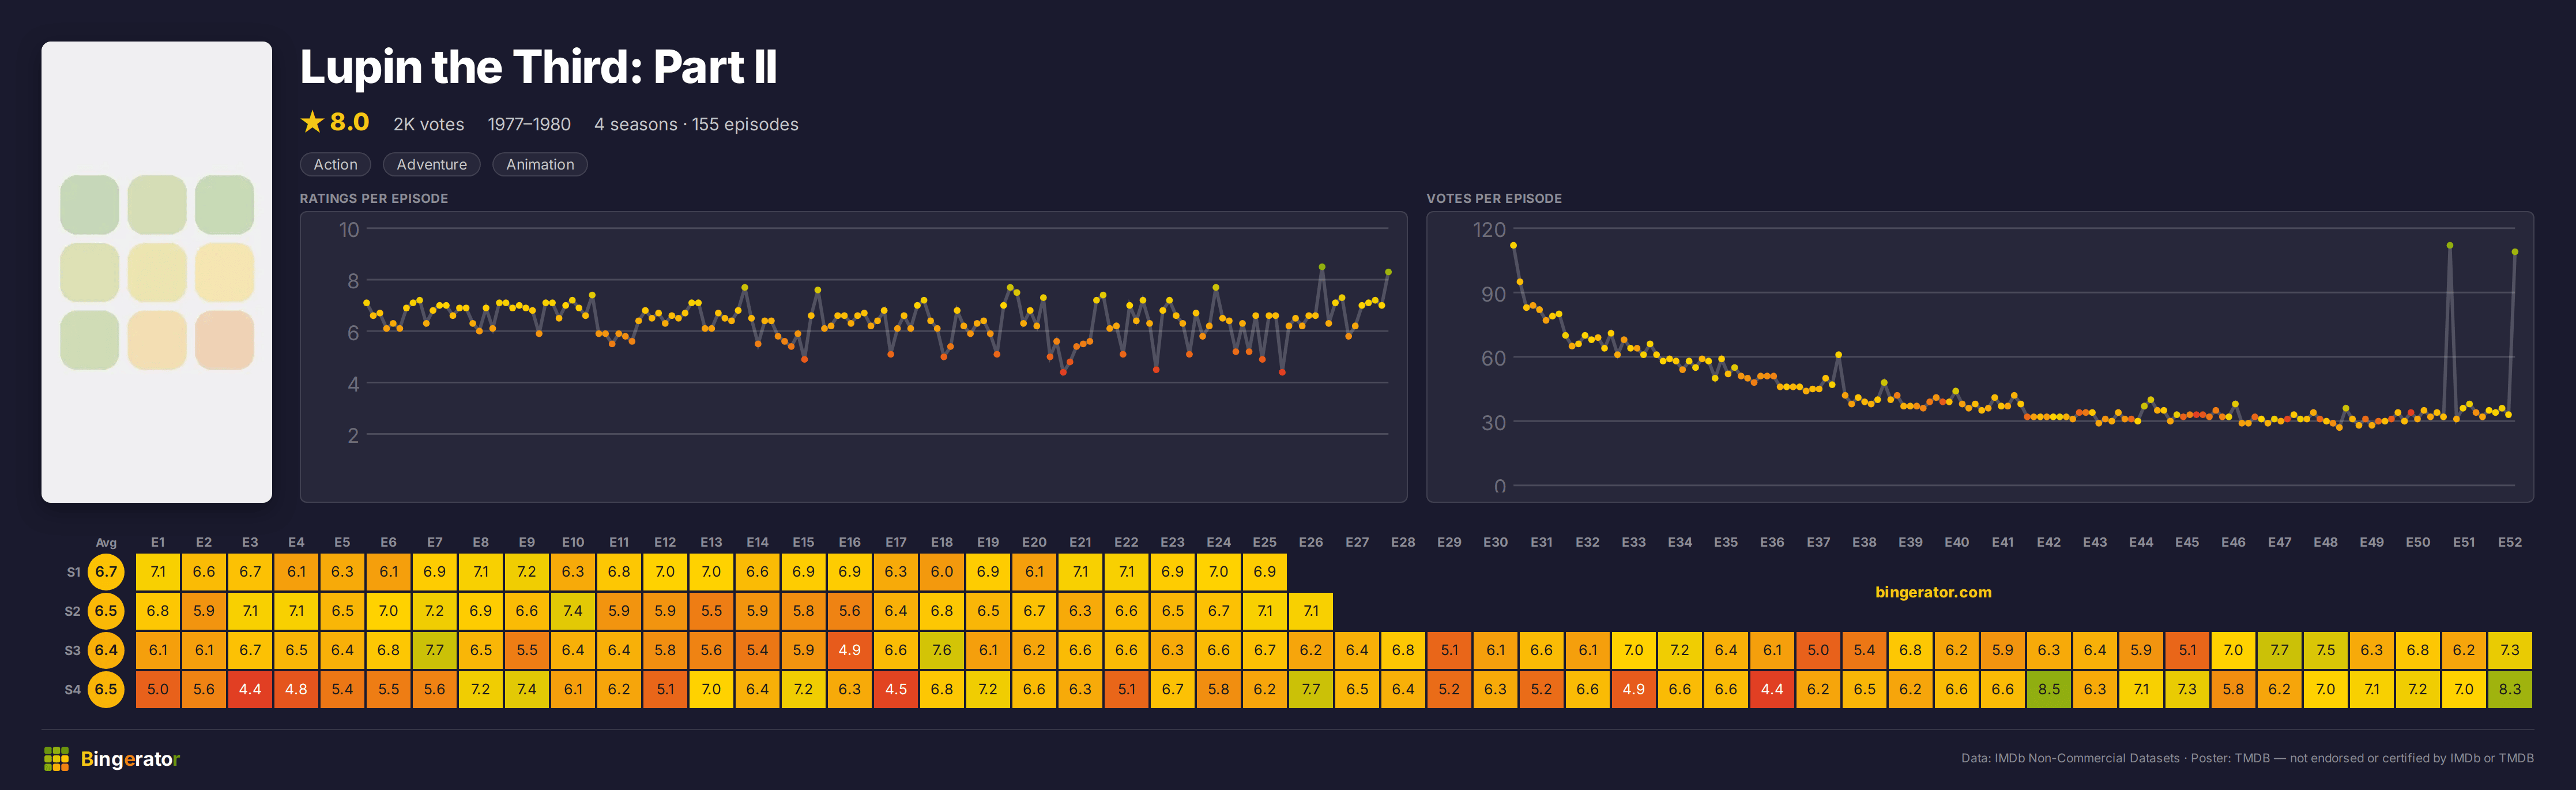Select the Animation genre tag
The image size is (2576, 790).
point(539,165)
